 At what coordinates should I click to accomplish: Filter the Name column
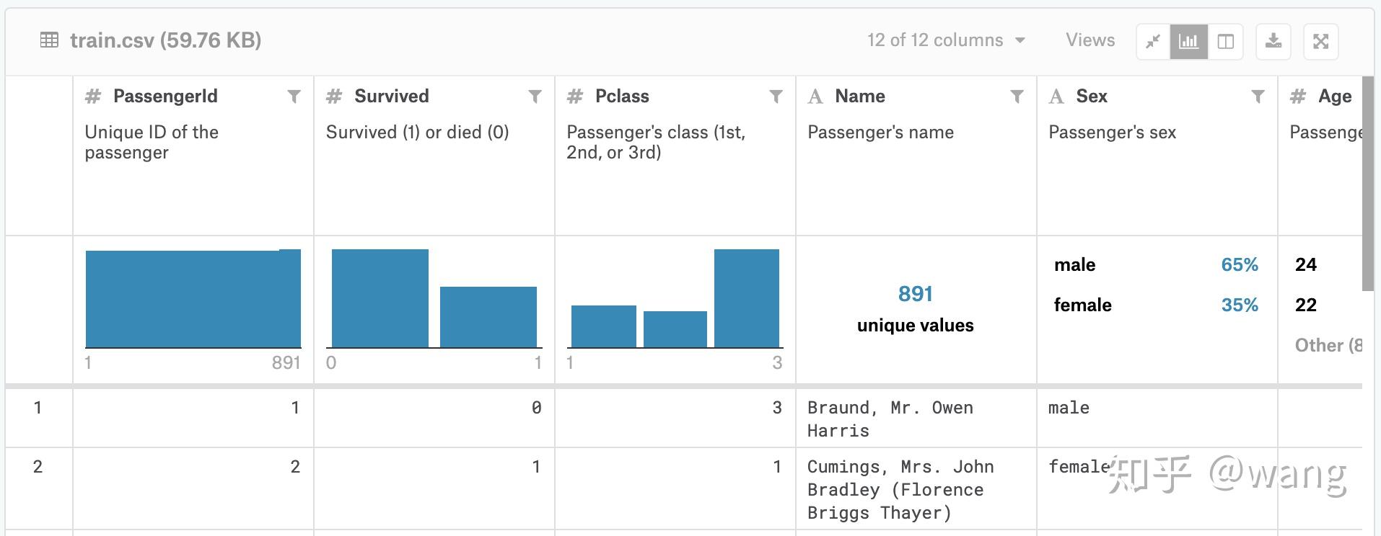point(1017,97)
